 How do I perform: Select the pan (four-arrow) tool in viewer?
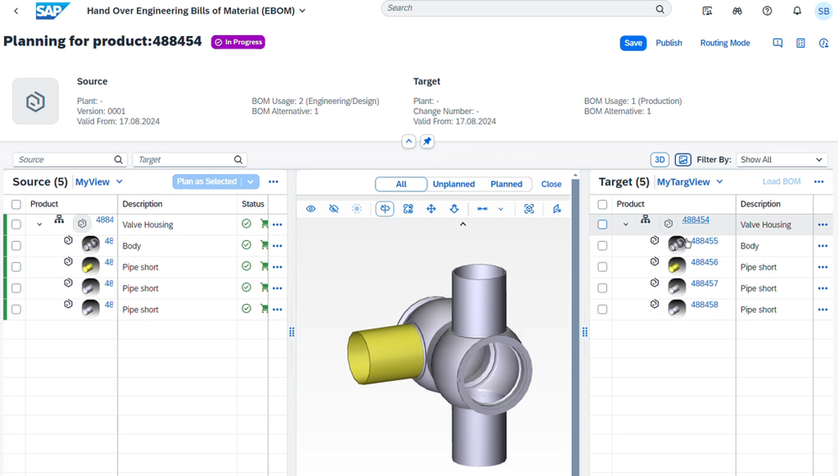(432, 209)
